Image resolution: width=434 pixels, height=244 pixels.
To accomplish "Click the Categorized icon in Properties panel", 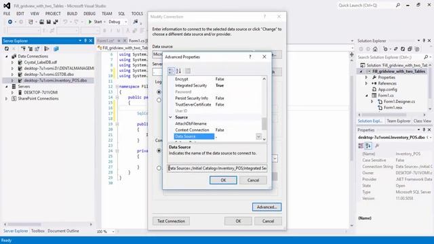I will point(361,146).
